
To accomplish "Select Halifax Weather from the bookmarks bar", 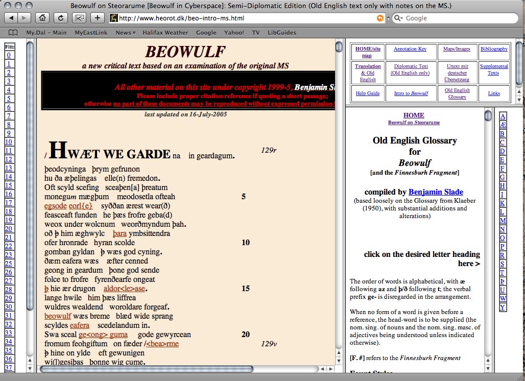I will pos(165,32).
